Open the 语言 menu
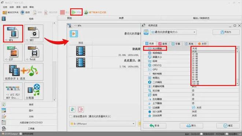 (x=18, y=7)
